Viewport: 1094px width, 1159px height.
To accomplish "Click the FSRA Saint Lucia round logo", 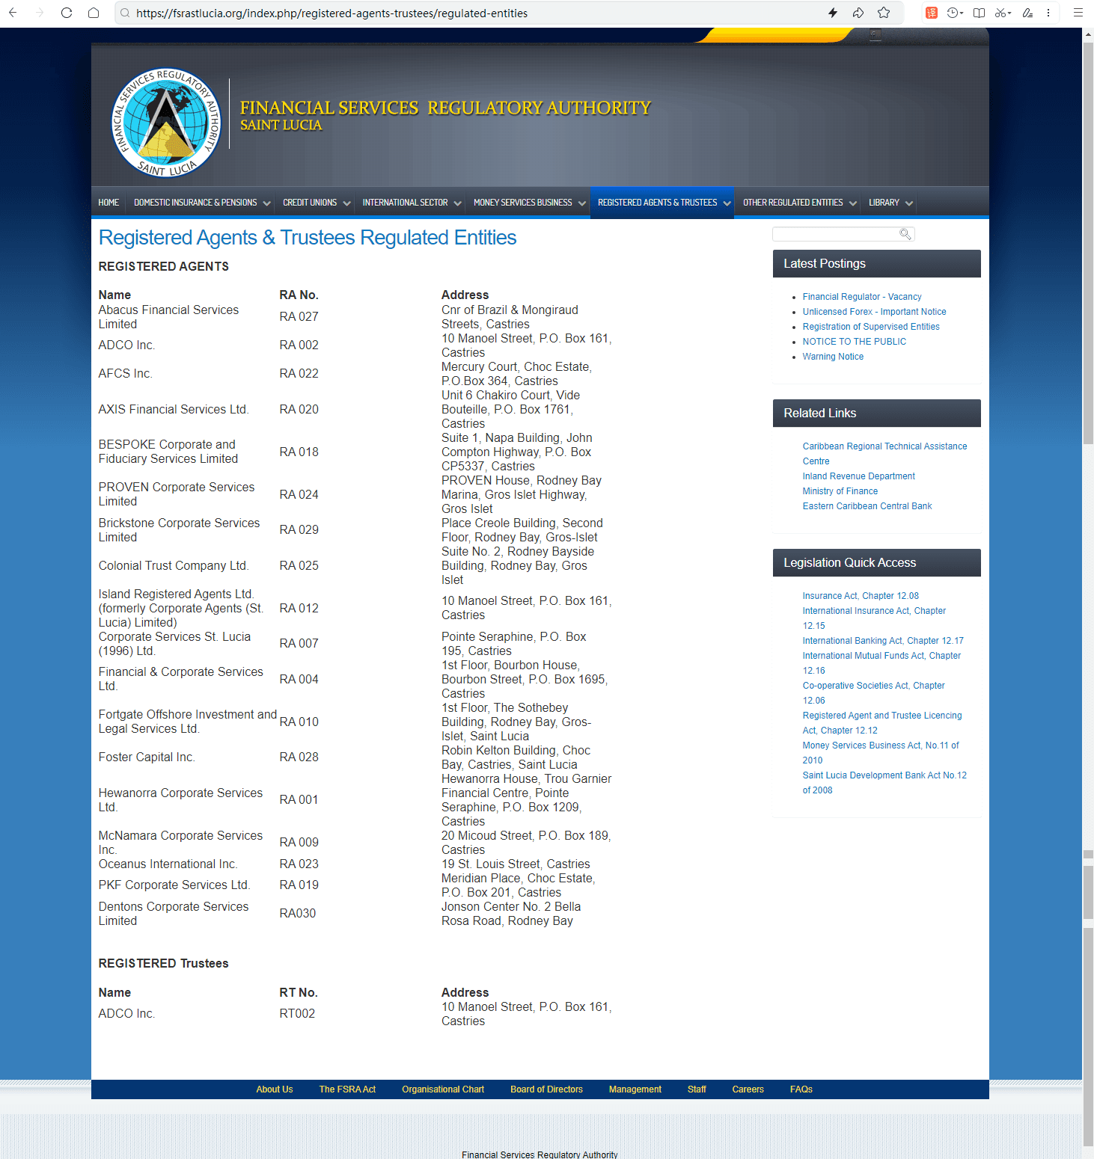I will (165, 122).
